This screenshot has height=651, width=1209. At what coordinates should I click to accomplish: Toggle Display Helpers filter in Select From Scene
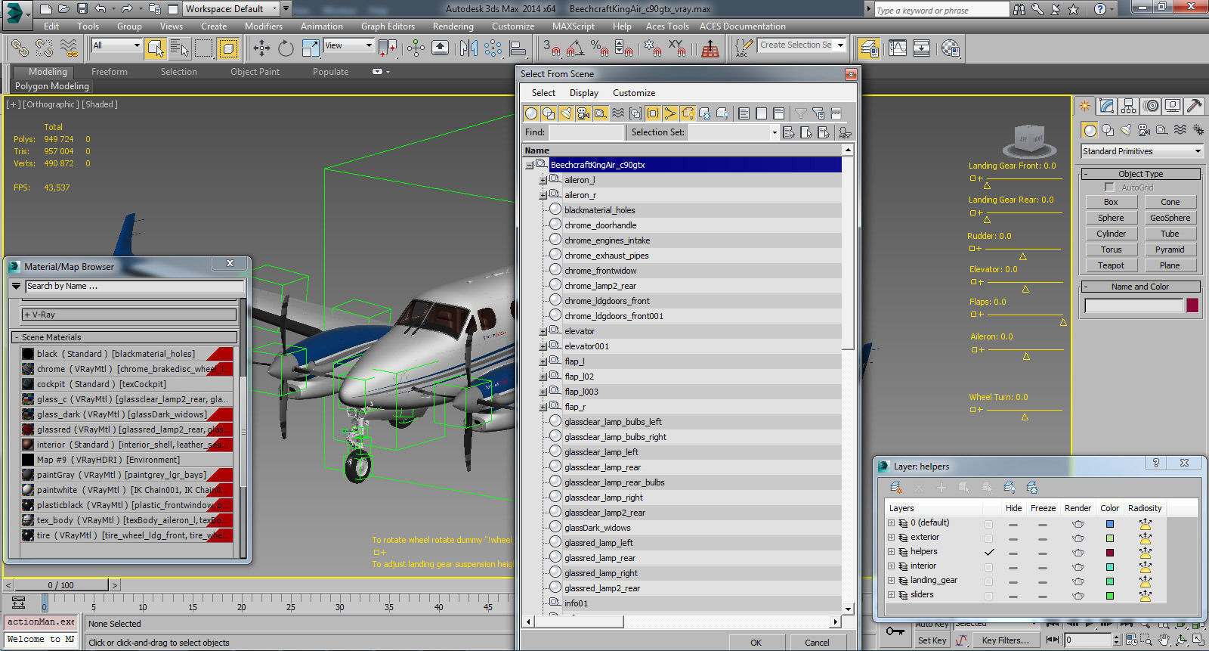click(x=601, y=113)
